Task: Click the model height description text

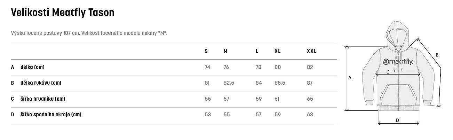Action: click(89, 33)
